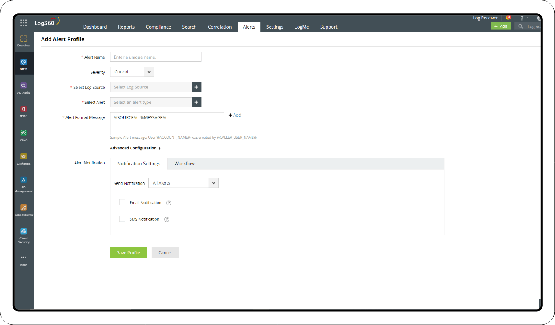Open the Overview sidebar icon
This screenshot has width=555, height=325.
23,40
